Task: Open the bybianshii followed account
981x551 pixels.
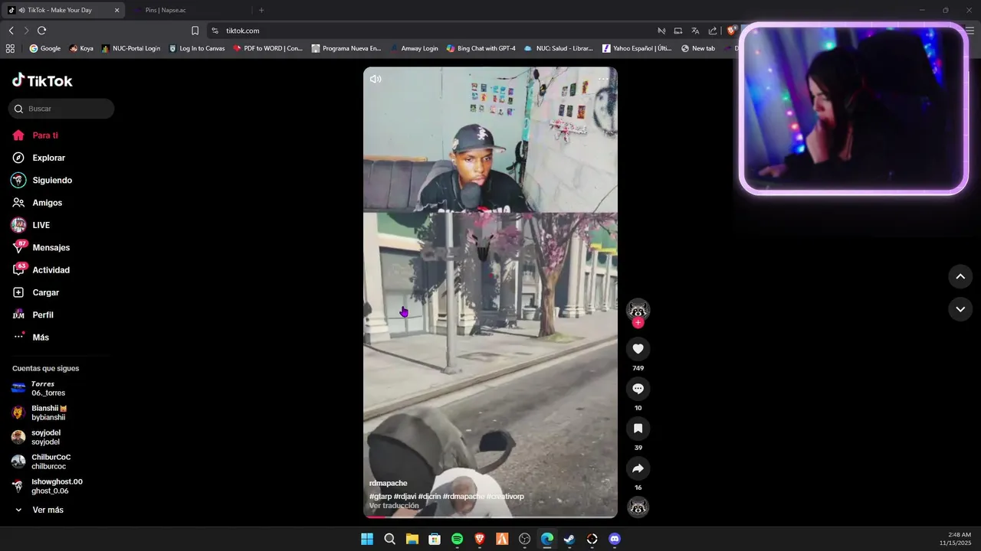Action: pyautogui.click(x=49, y=412)
